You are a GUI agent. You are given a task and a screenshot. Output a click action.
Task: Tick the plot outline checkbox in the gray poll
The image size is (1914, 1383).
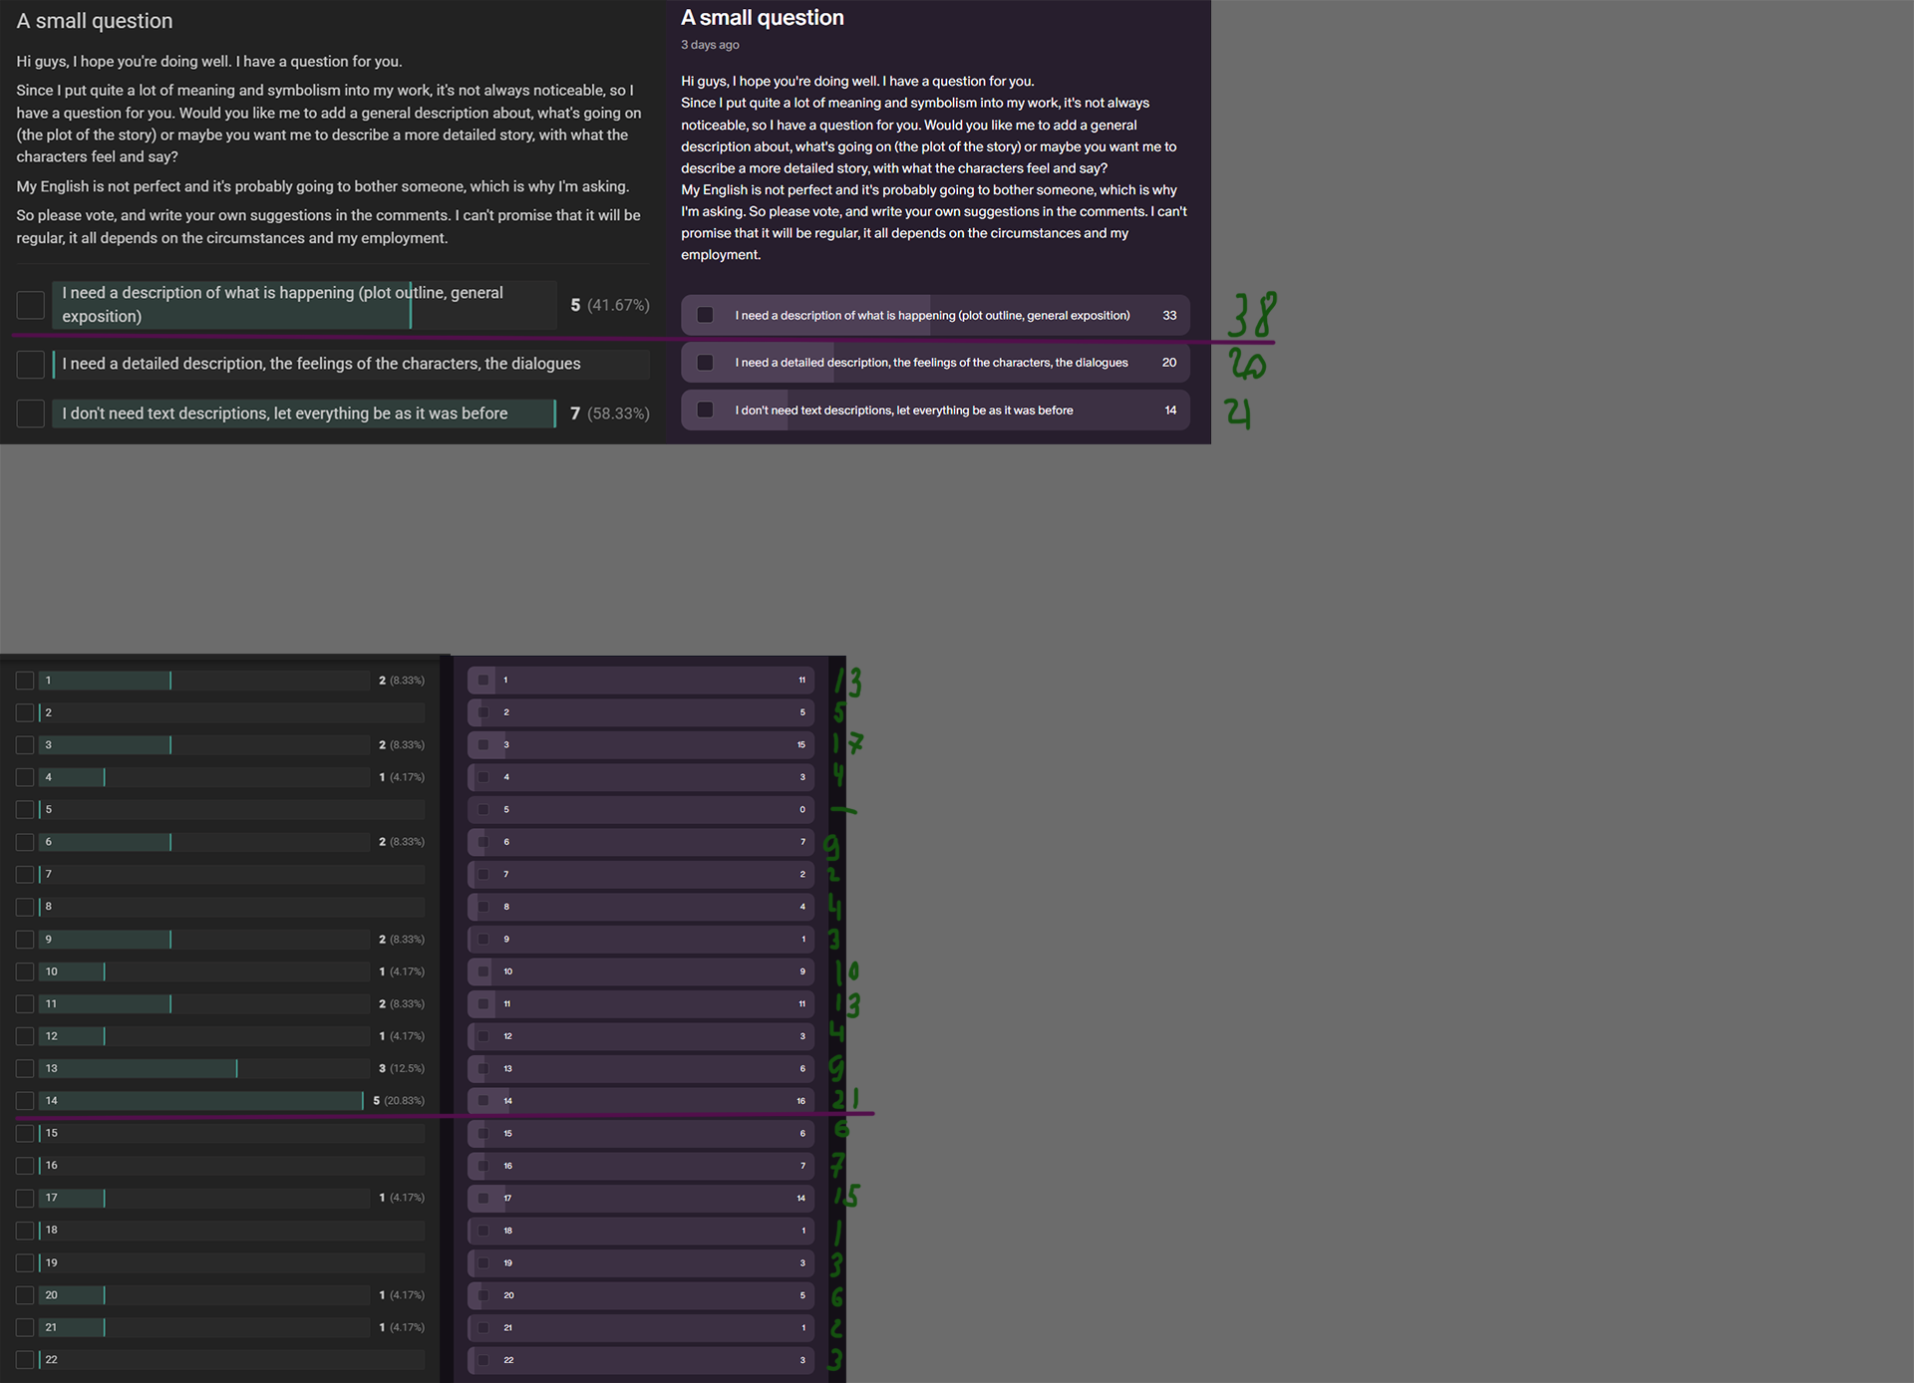click(x=31, y=305)
